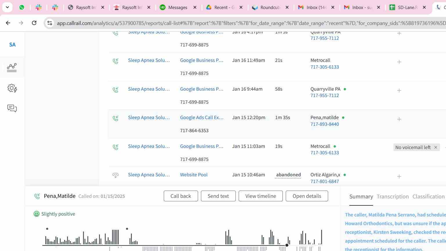Open the tab search dropdown arrow
The height and width of the screenshot is (251, 446).
point(7,7)
